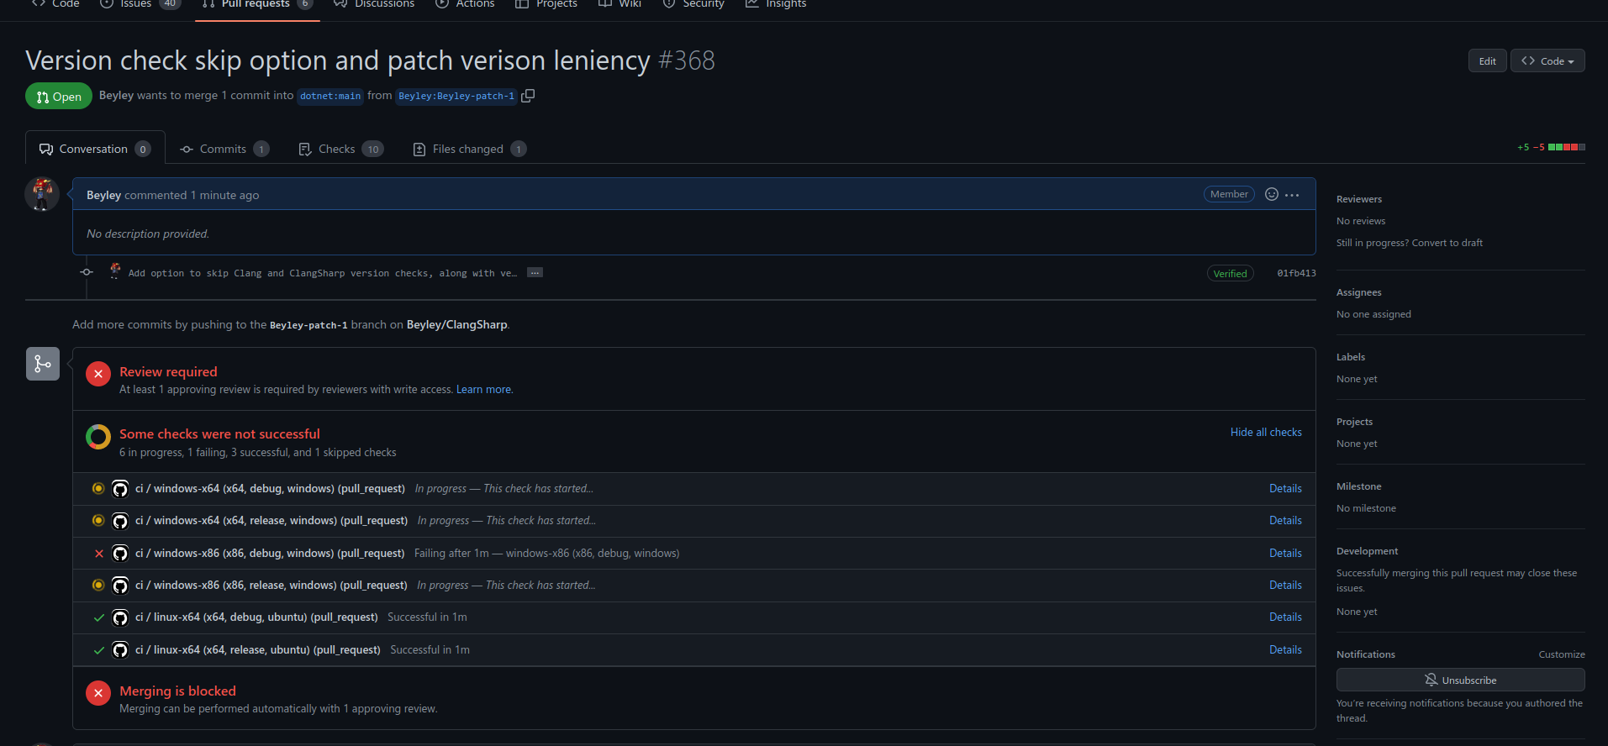1608x746 pixels.
Task: Open Details for linux-x64 release check
Action: point(1285,649)
